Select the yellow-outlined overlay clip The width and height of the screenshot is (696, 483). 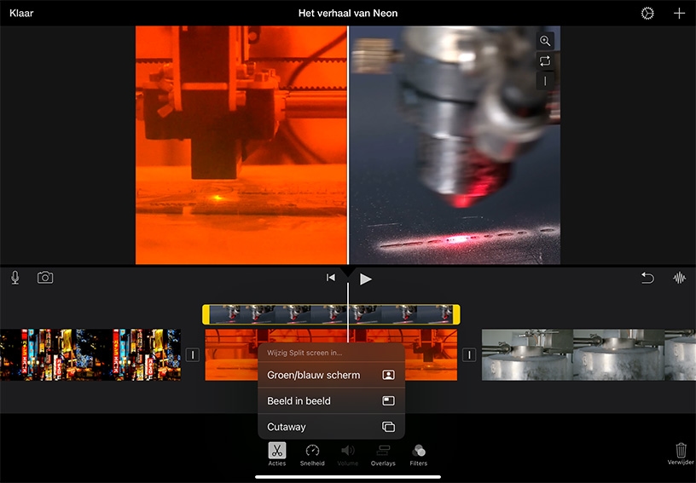[331, 314]
